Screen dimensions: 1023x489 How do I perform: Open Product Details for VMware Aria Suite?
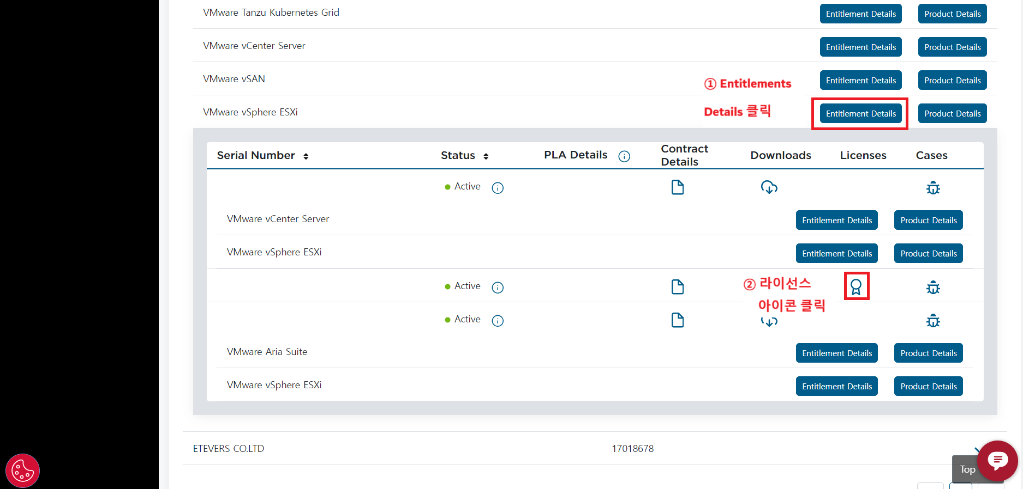pyautogui.click(x=928, y=353)
